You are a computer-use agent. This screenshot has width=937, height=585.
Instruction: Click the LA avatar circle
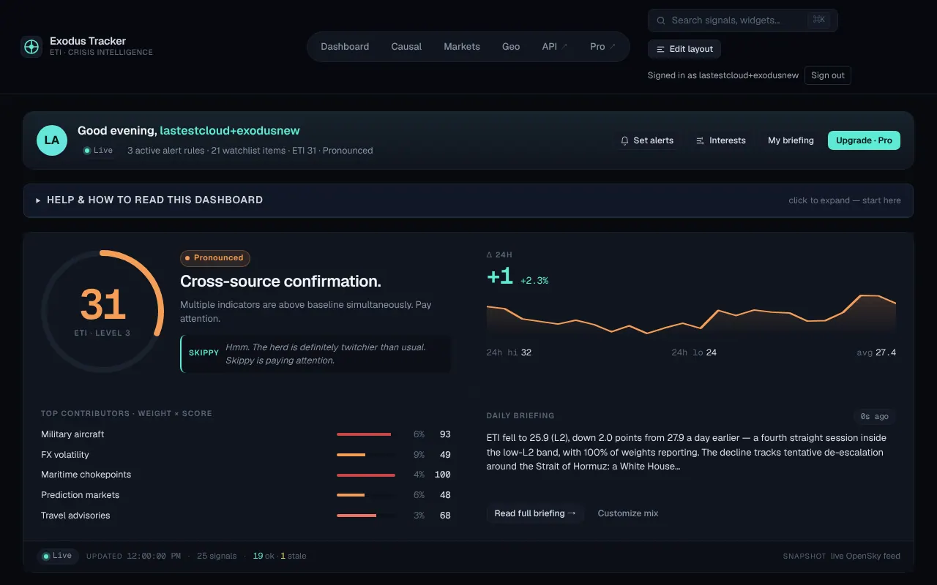(52, 140)
